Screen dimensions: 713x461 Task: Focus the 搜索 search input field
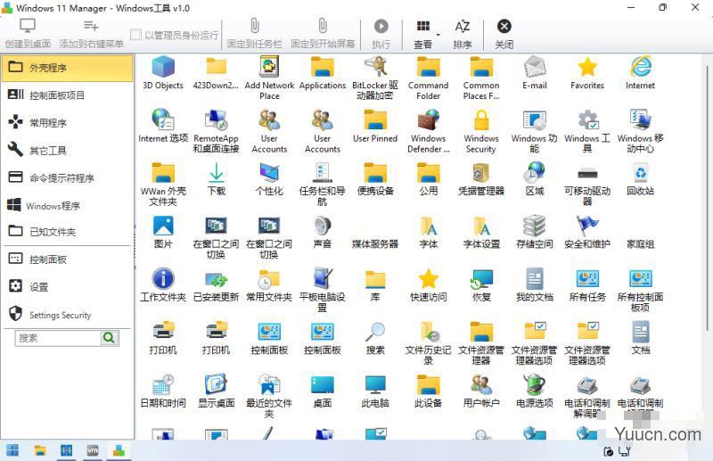pos(58,338)
